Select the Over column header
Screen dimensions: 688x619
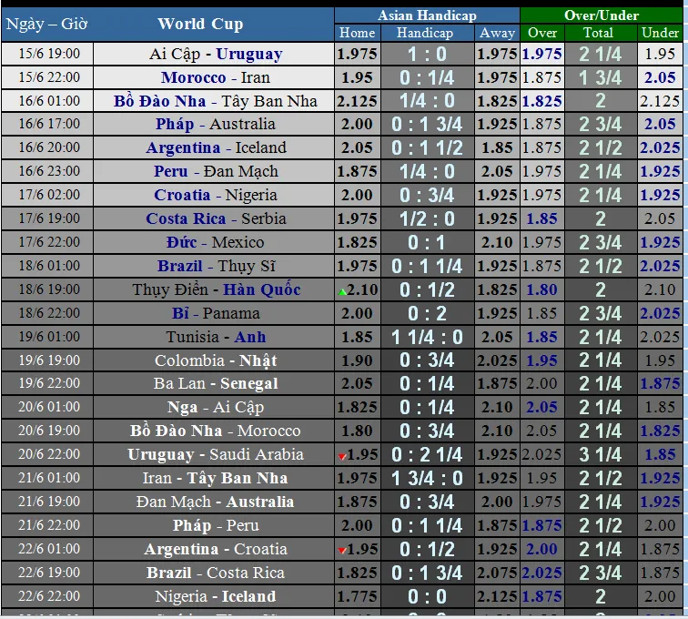542,33
